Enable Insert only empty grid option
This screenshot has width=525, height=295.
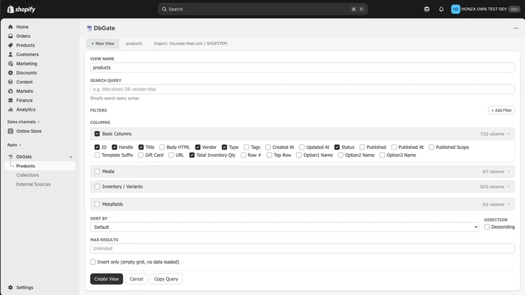click(x=93, y=262)
